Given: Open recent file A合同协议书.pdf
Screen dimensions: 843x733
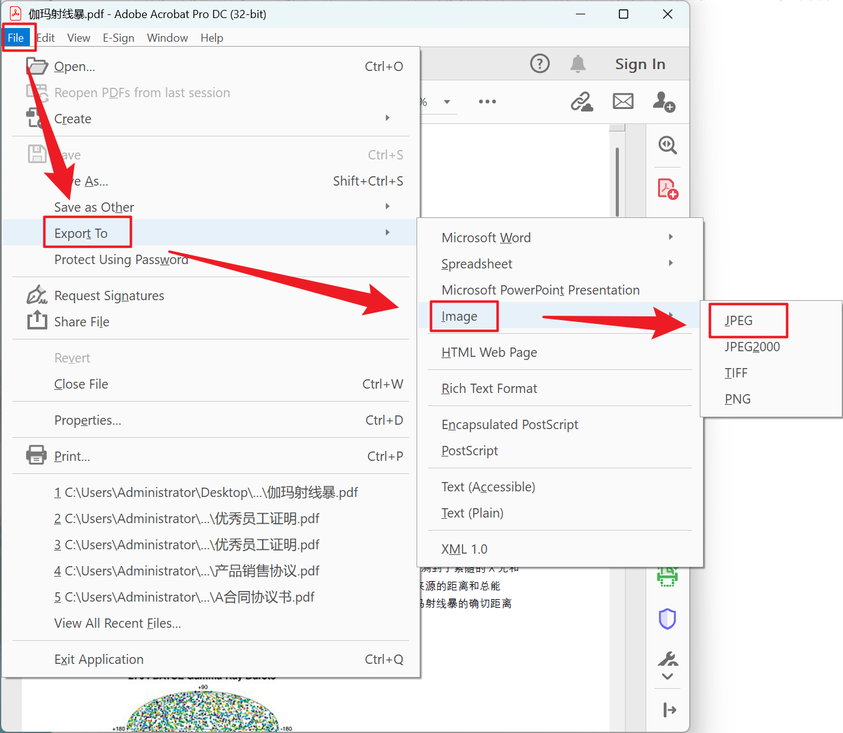Looking at the screenshot, I should pyautogui.click(x=184, y=597).
